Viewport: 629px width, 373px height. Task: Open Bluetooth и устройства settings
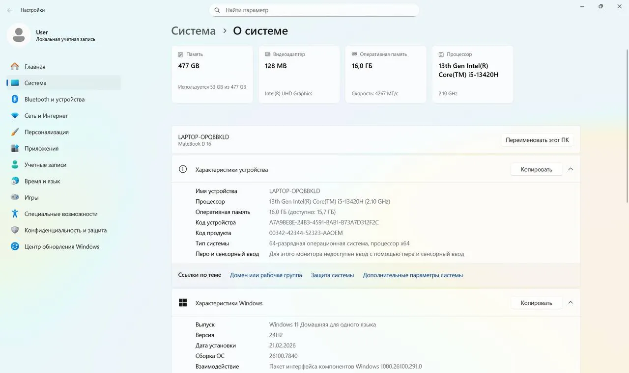pos(64,99)
